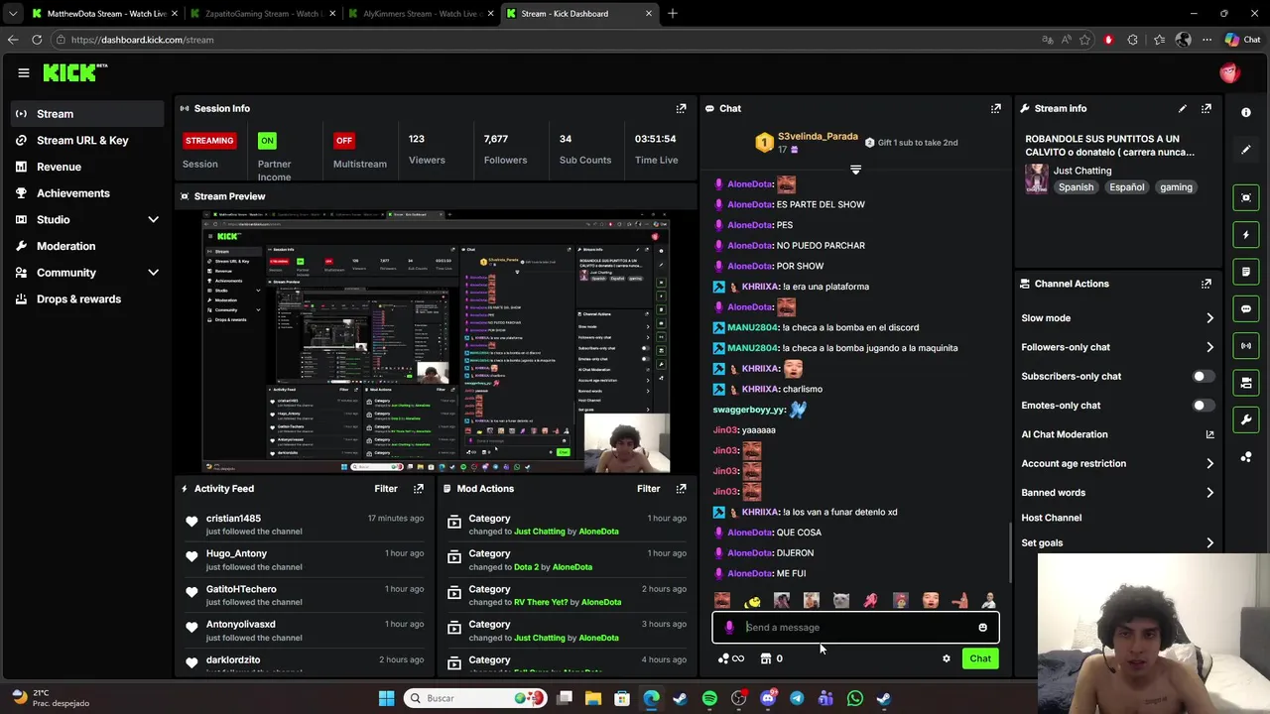Click AloneDota link in Dota 2 category row
1270x714 pixels.
coord(571,567)
